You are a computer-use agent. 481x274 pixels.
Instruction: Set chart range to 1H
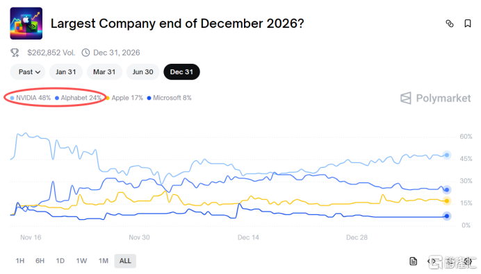(x=20, y=261)
